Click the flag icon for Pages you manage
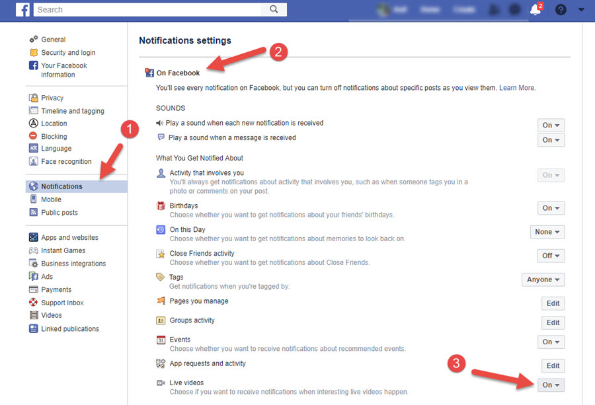595x405 pixels. pos(161,301)
